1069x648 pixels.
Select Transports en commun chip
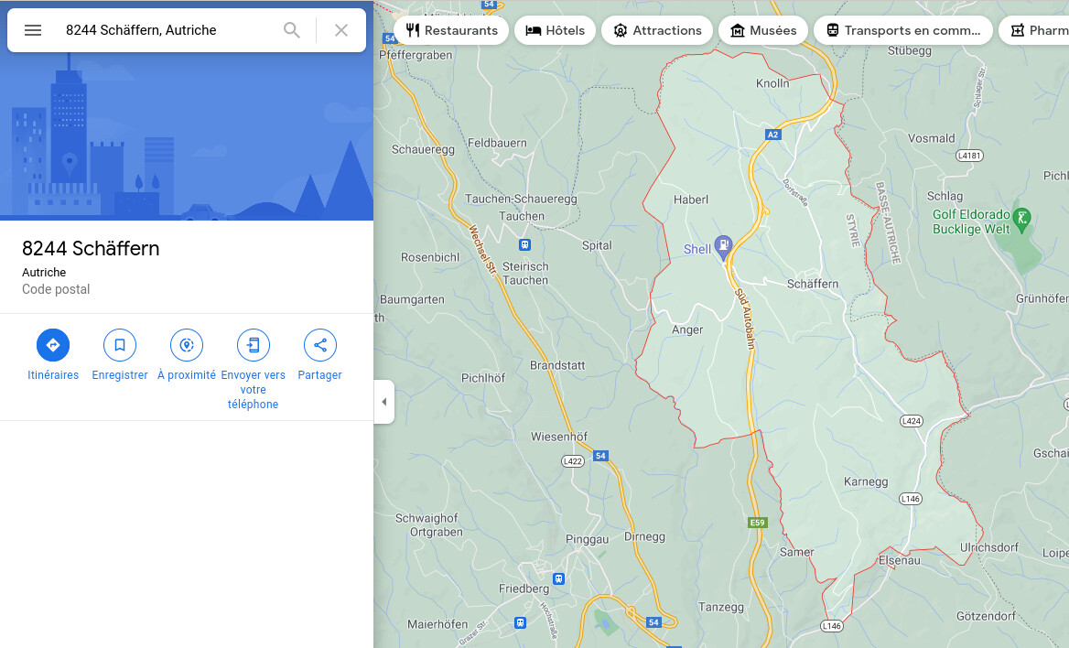click(x=903, y=30)
